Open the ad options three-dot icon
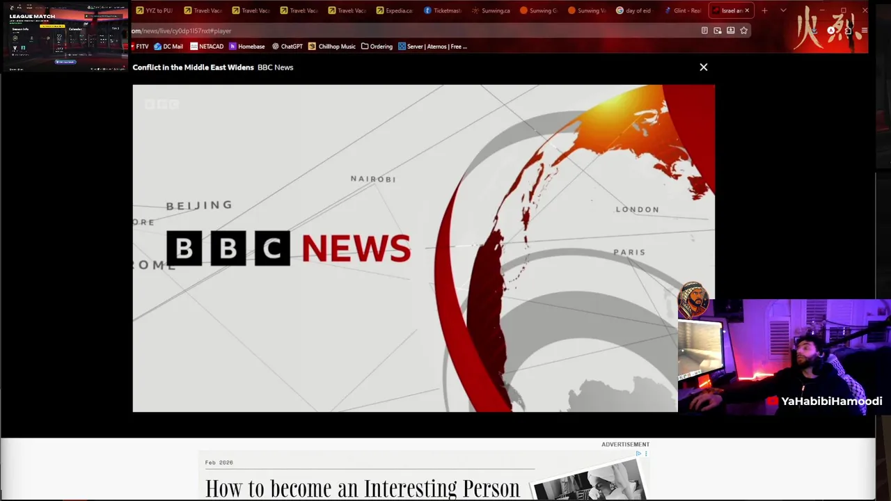Image resolution: width=891 pixels, height=501 pixels. click(646, 454)
